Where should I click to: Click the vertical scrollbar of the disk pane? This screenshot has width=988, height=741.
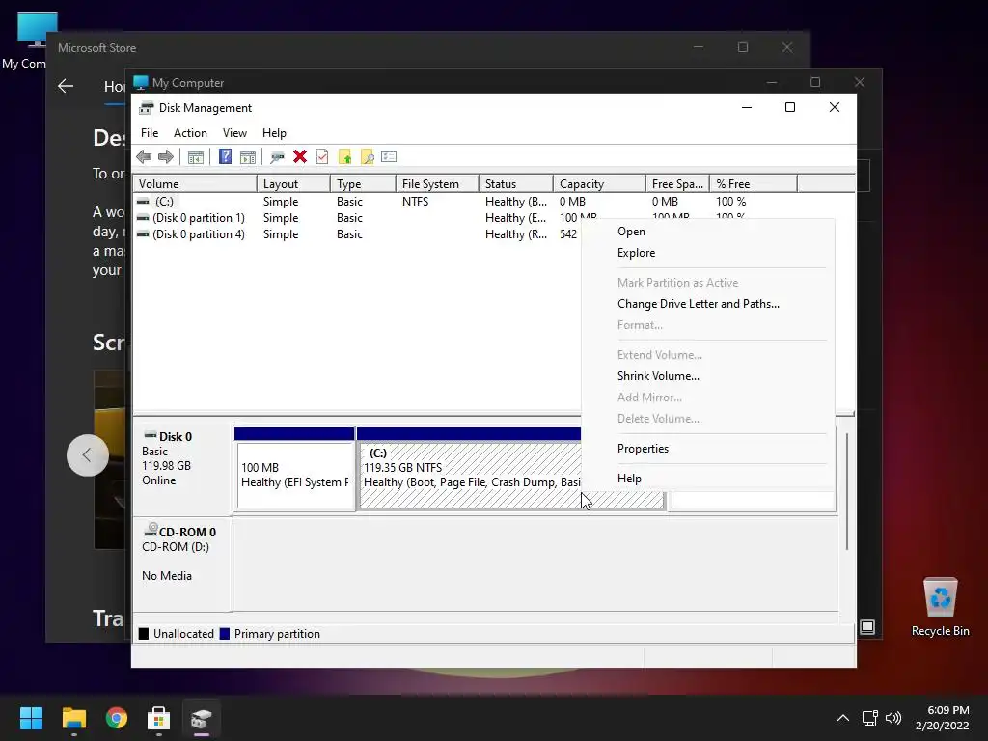point(847,491)
